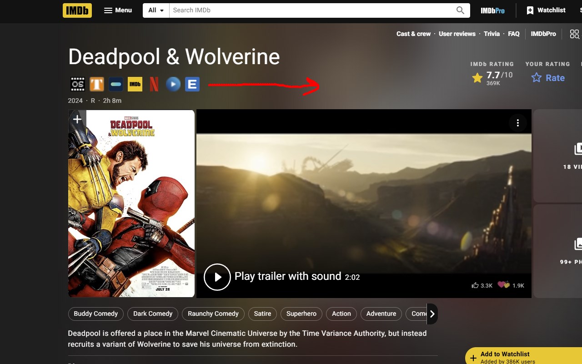Viewport: 582px width, 364px height.
Task: Show more genres with right chevron
Action: coord(432,314)
